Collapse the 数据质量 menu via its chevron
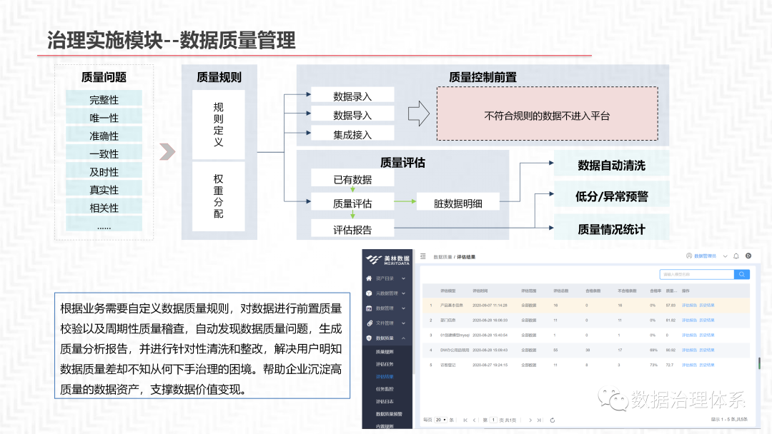772x434 pixels. tap(404, 336)
